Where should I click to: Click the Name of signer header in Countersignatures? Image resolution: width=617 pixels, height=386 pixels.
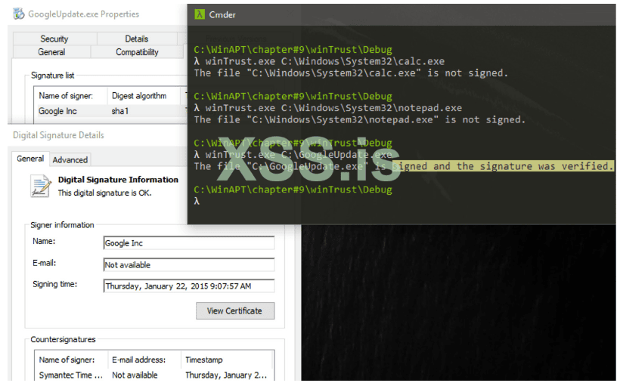(67, 360)
